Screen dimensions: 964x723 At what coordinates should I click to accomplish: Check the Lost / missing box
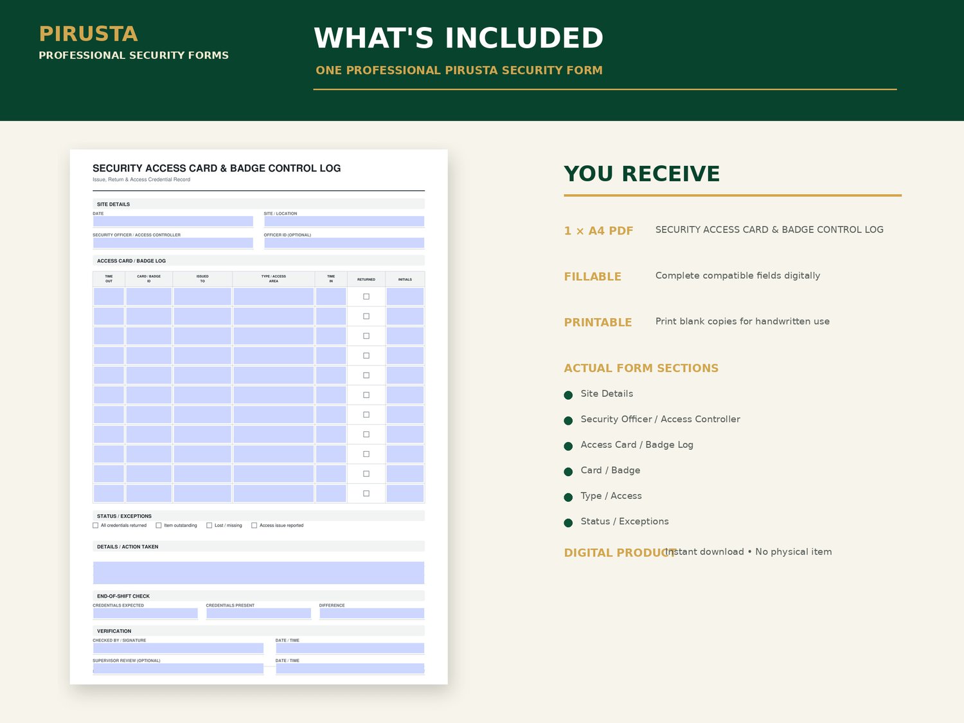pyautogui.click(x=209, y=526)
